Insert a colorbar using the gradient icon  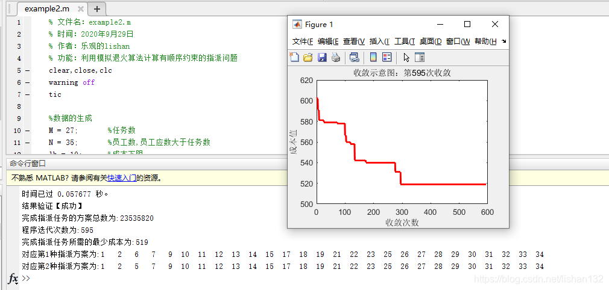373,58
